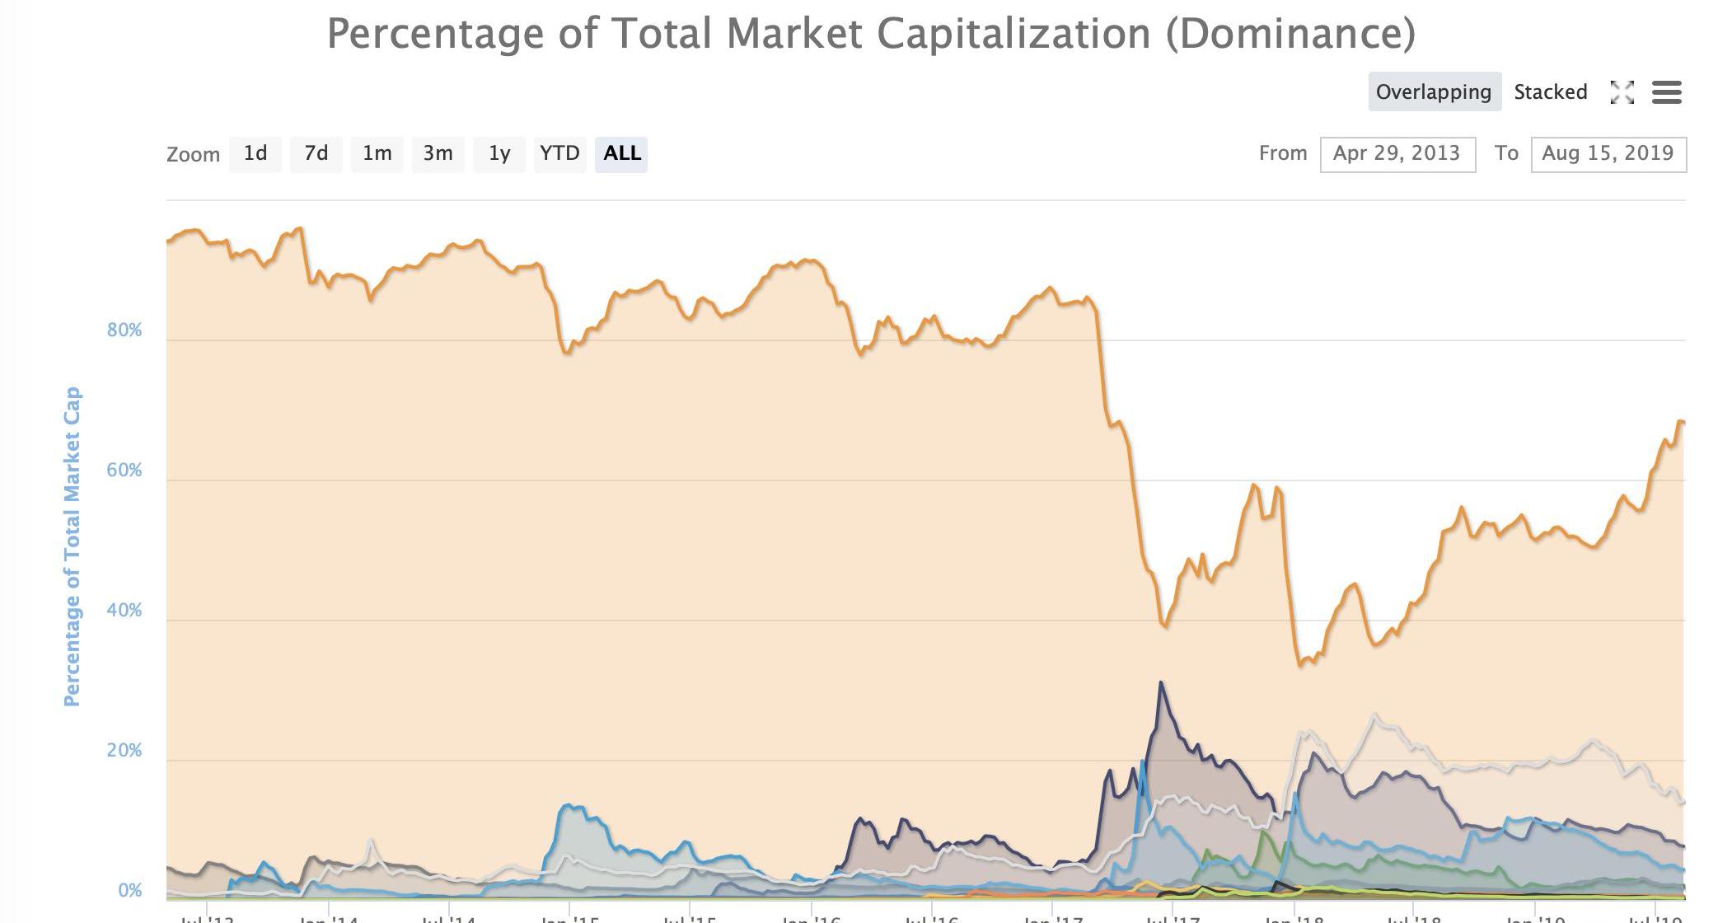The image size is (1732, 923).
Task: Select the 1m zoom option
Action: (x=377, y=154)
